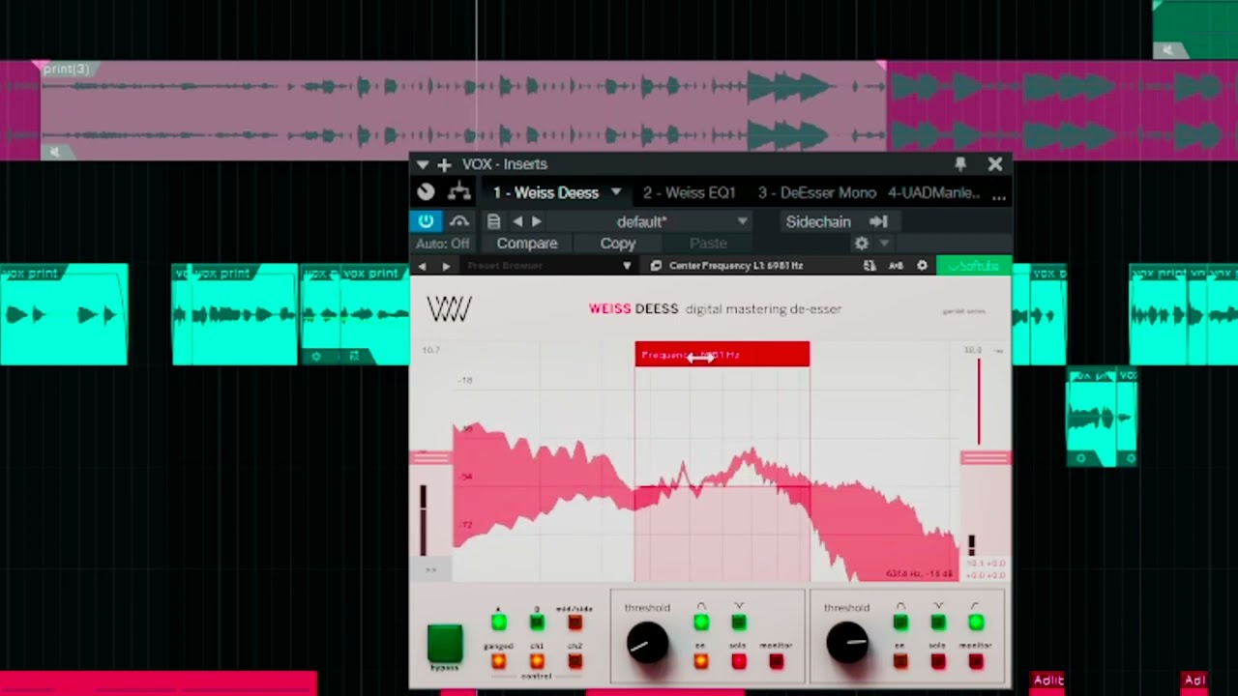Click right output slider handle
Image resolution: width=1238 pixels, height=696 pixels.
pyautogui.click(x=986, y=458)
